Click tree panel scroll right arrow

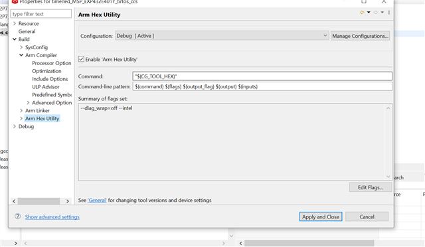68,201
